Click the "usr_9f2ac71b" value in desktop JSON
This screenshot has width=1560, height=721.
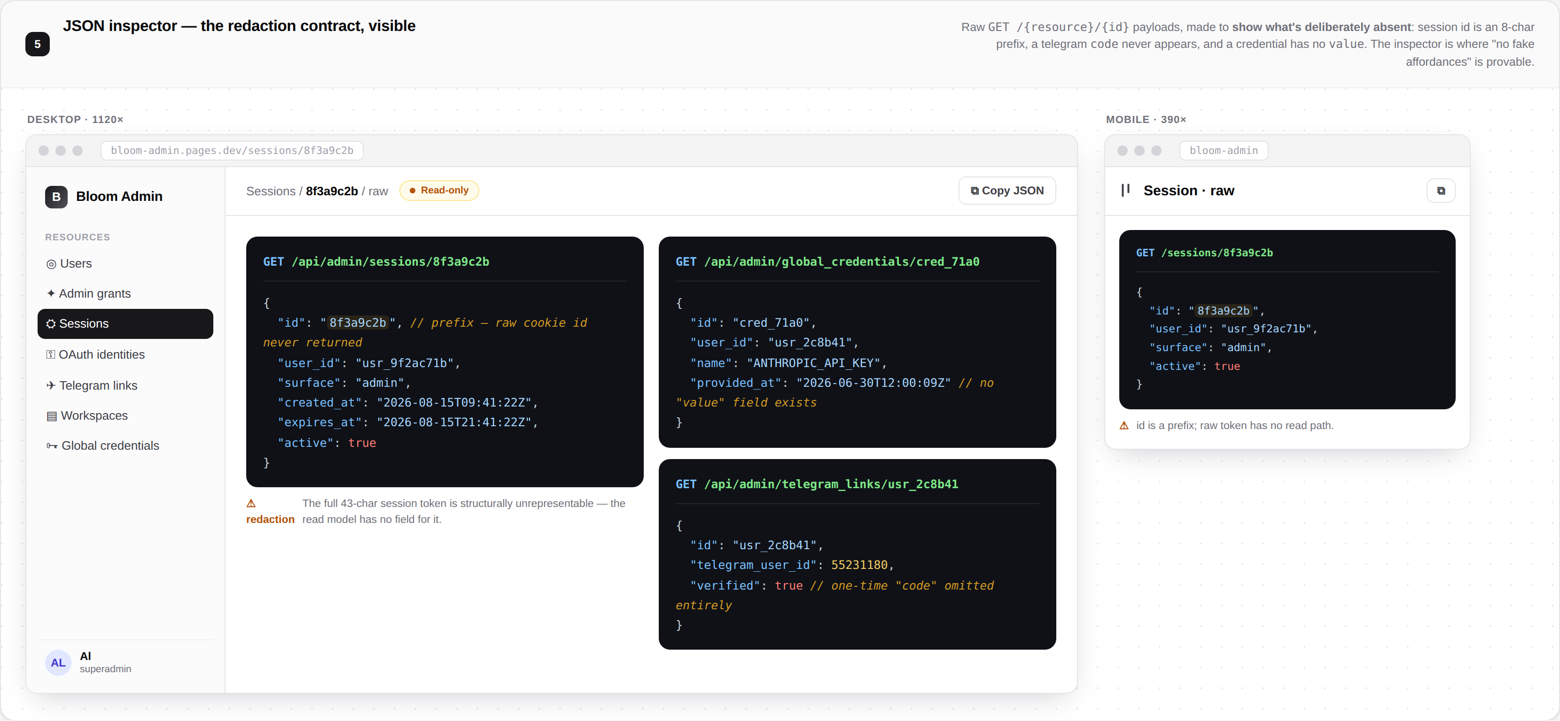coord(404,363)
